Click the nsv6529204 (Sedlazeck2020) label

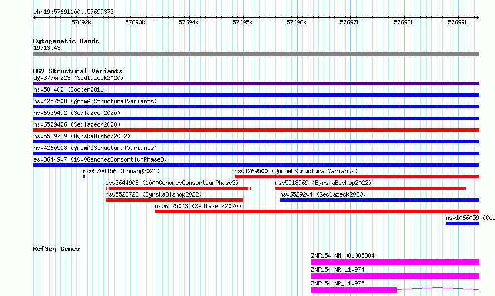[323, 194]
